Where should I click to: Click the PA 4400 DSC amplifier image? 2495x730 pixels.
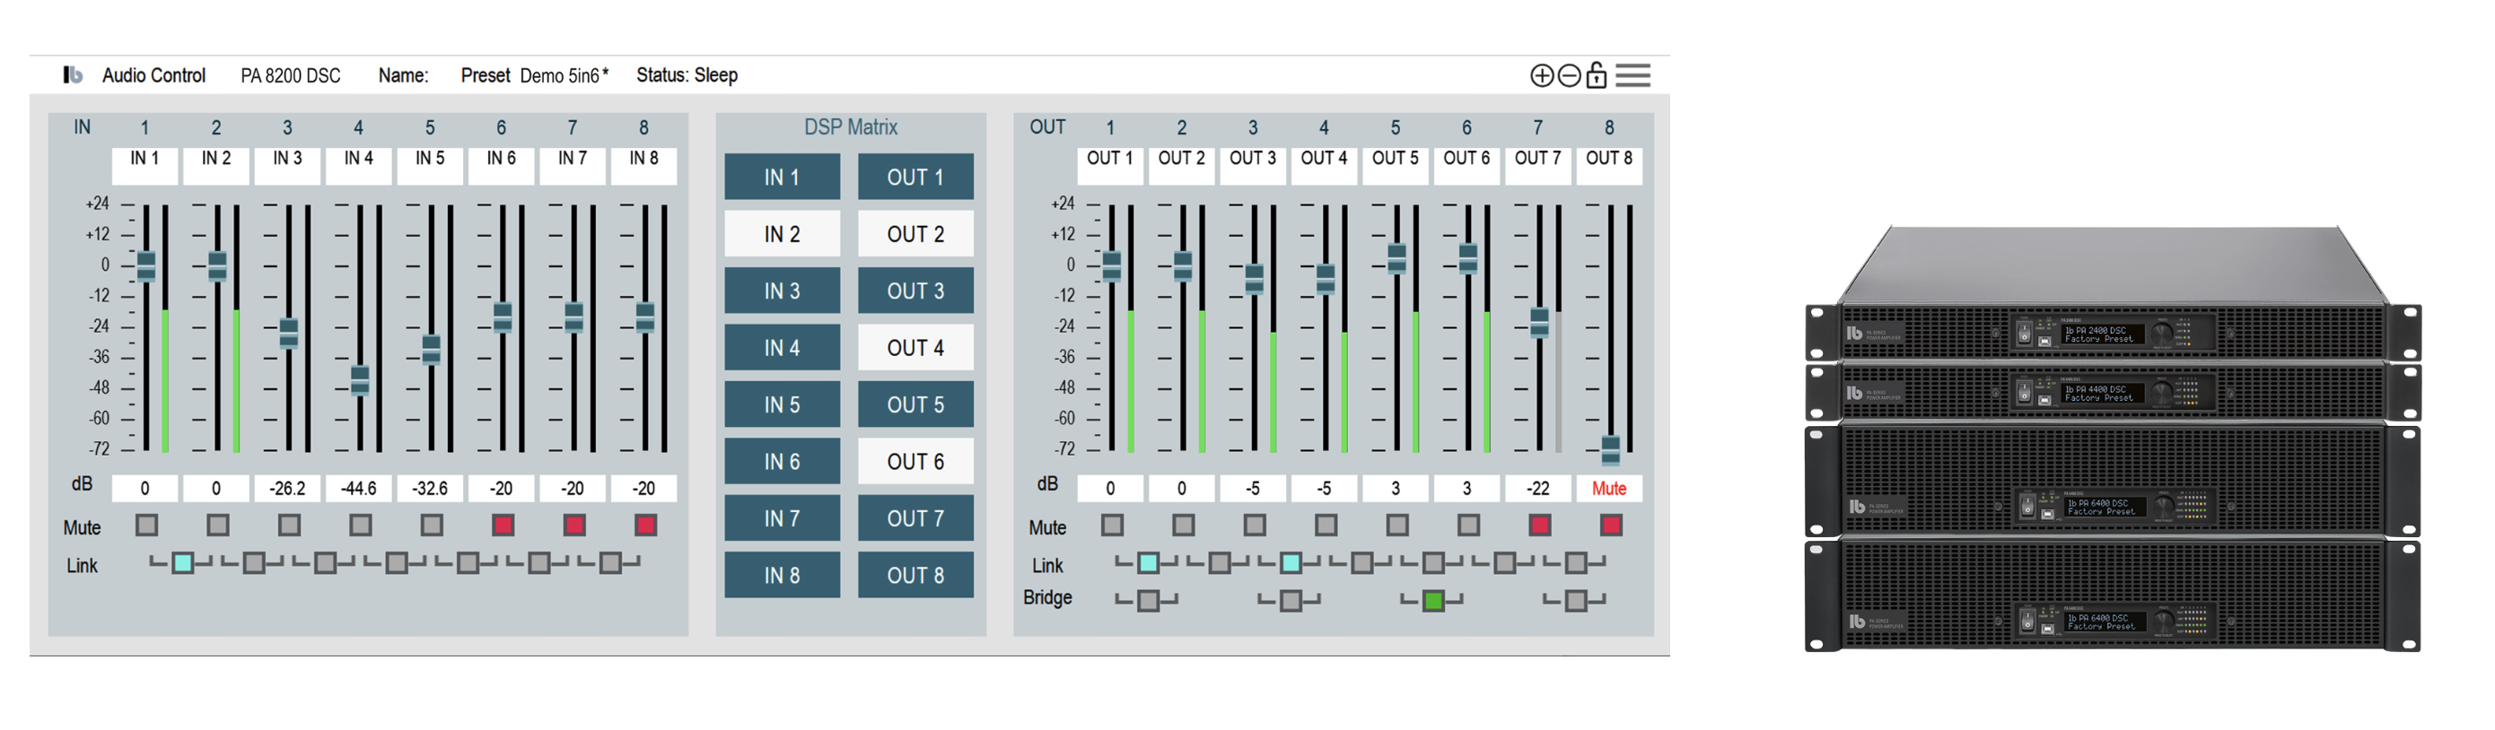[x=2114, y=391]
